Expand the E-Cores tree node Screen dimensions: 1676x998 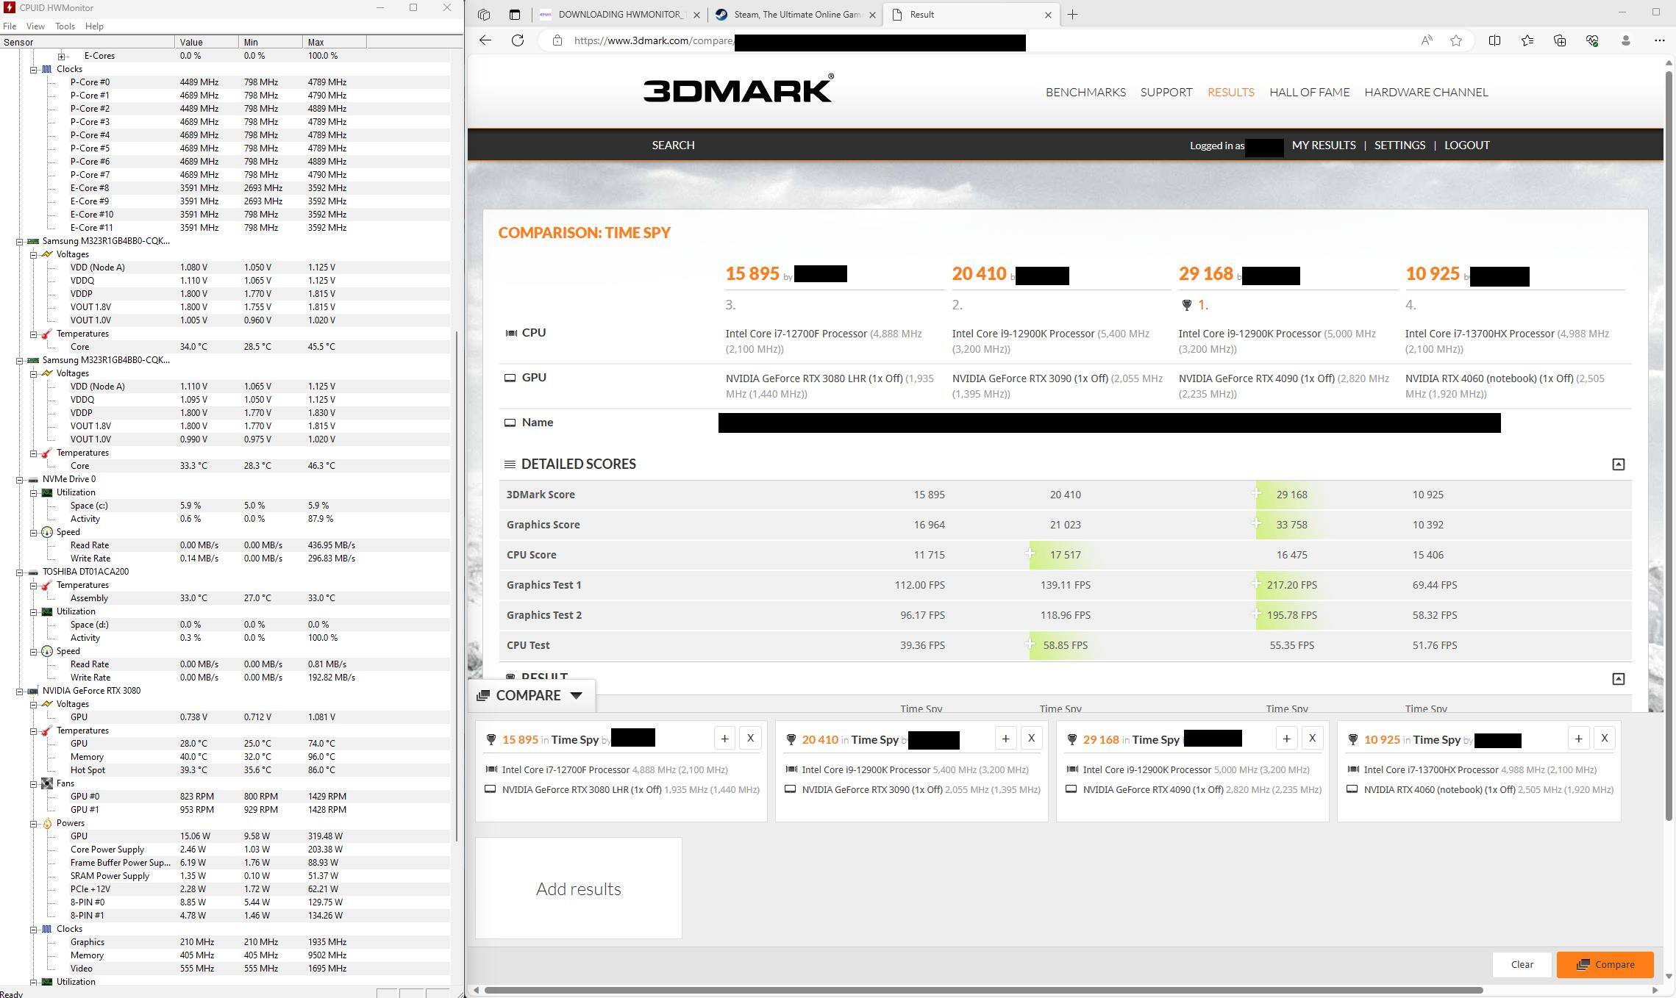pos(62,56)
